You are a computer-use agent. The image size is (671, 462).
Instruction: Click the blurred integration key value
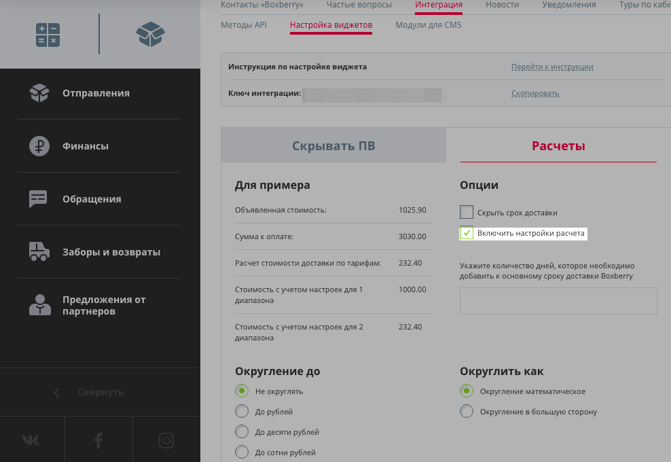pyautogui.click(x=372, y=95)
